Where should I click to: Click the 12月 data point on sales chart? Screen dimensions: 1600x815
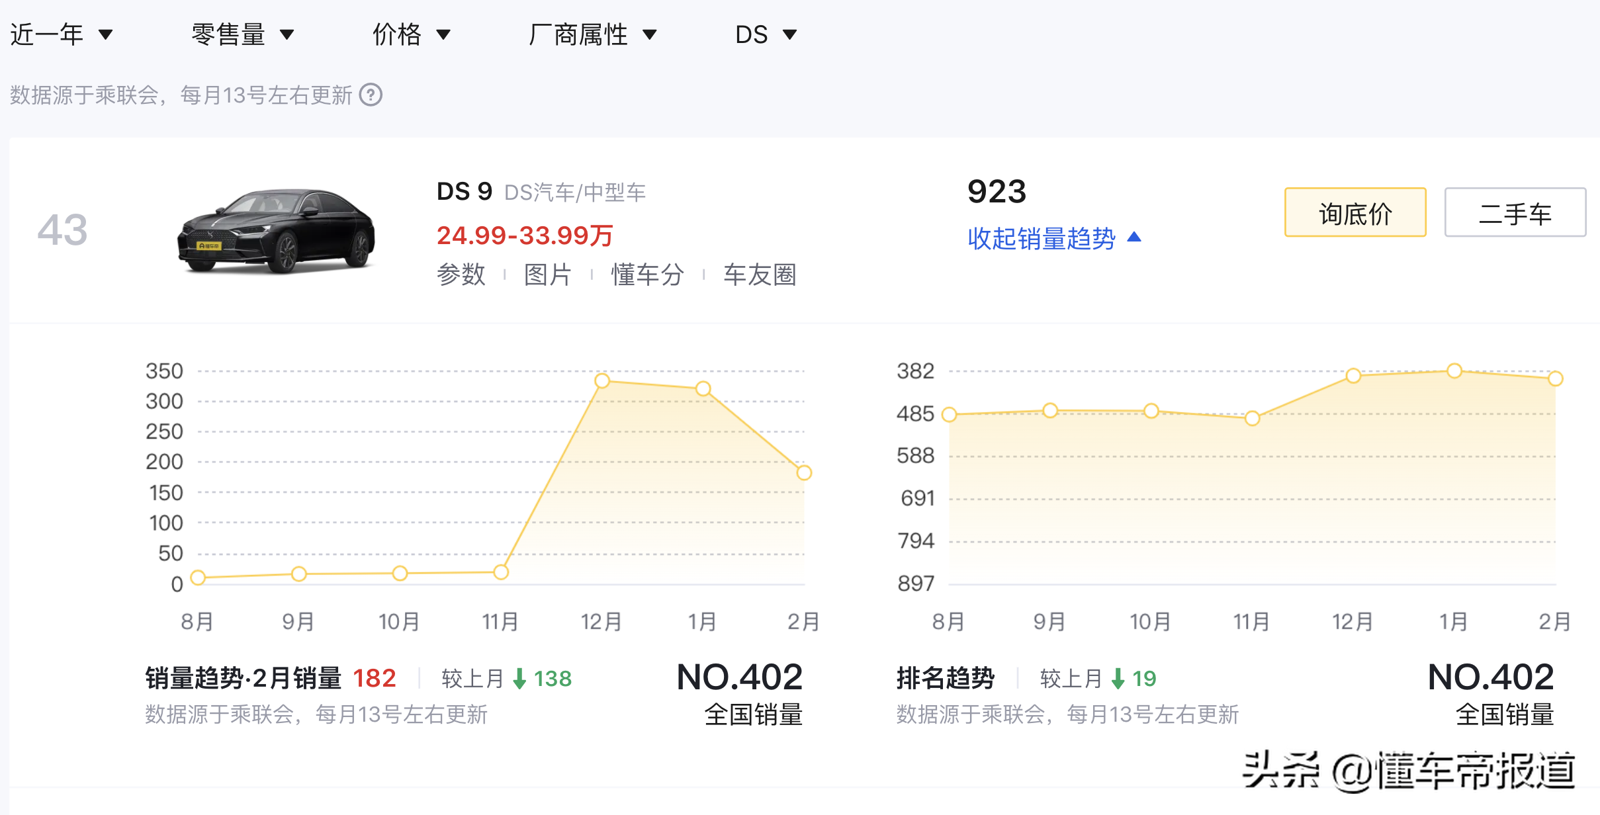(x=602, y=380)
